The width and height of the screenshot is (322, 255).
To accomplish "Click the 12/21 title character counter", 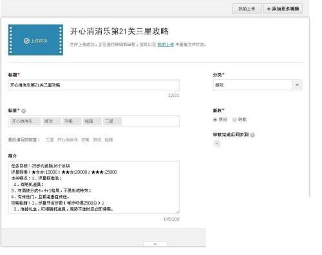I will (x=173, y=96).
